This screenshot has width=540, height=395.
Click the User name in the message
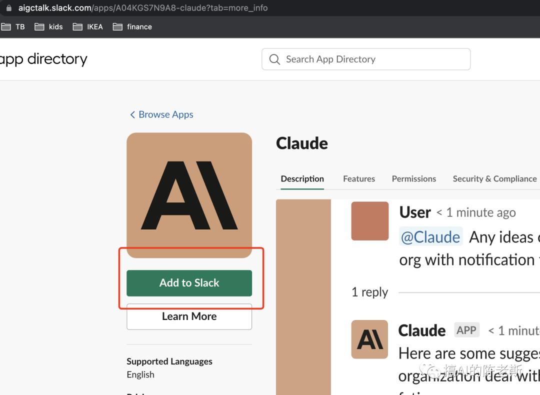point(415,212)
